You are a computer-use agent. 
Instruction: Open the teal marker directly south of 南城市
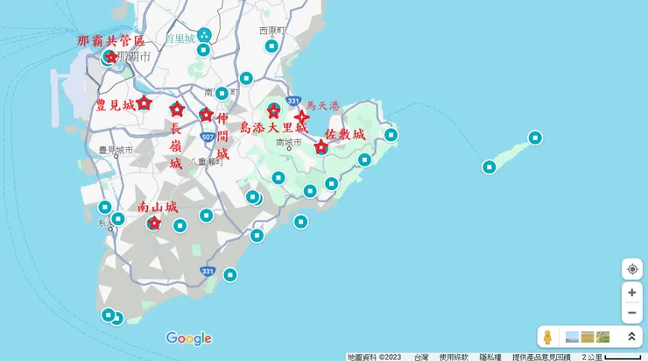point(278,178)
